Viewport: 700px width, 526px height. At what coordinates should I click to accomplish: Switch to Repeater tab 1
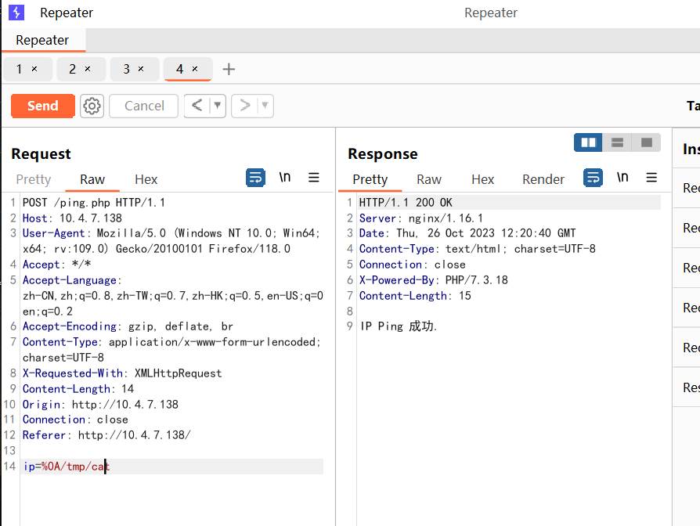20,69
